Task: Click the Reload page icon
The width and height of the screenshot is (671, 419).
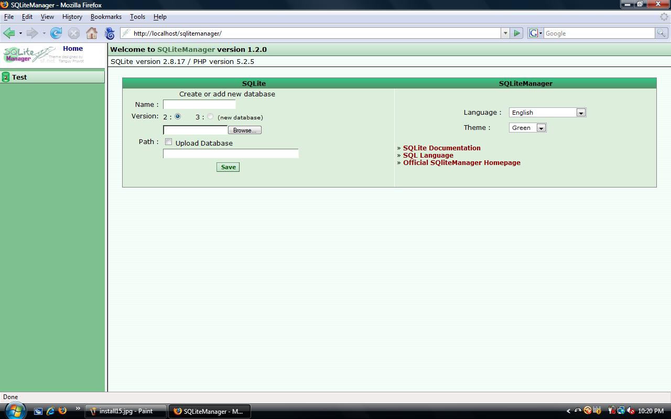Action: pos(56,33)
